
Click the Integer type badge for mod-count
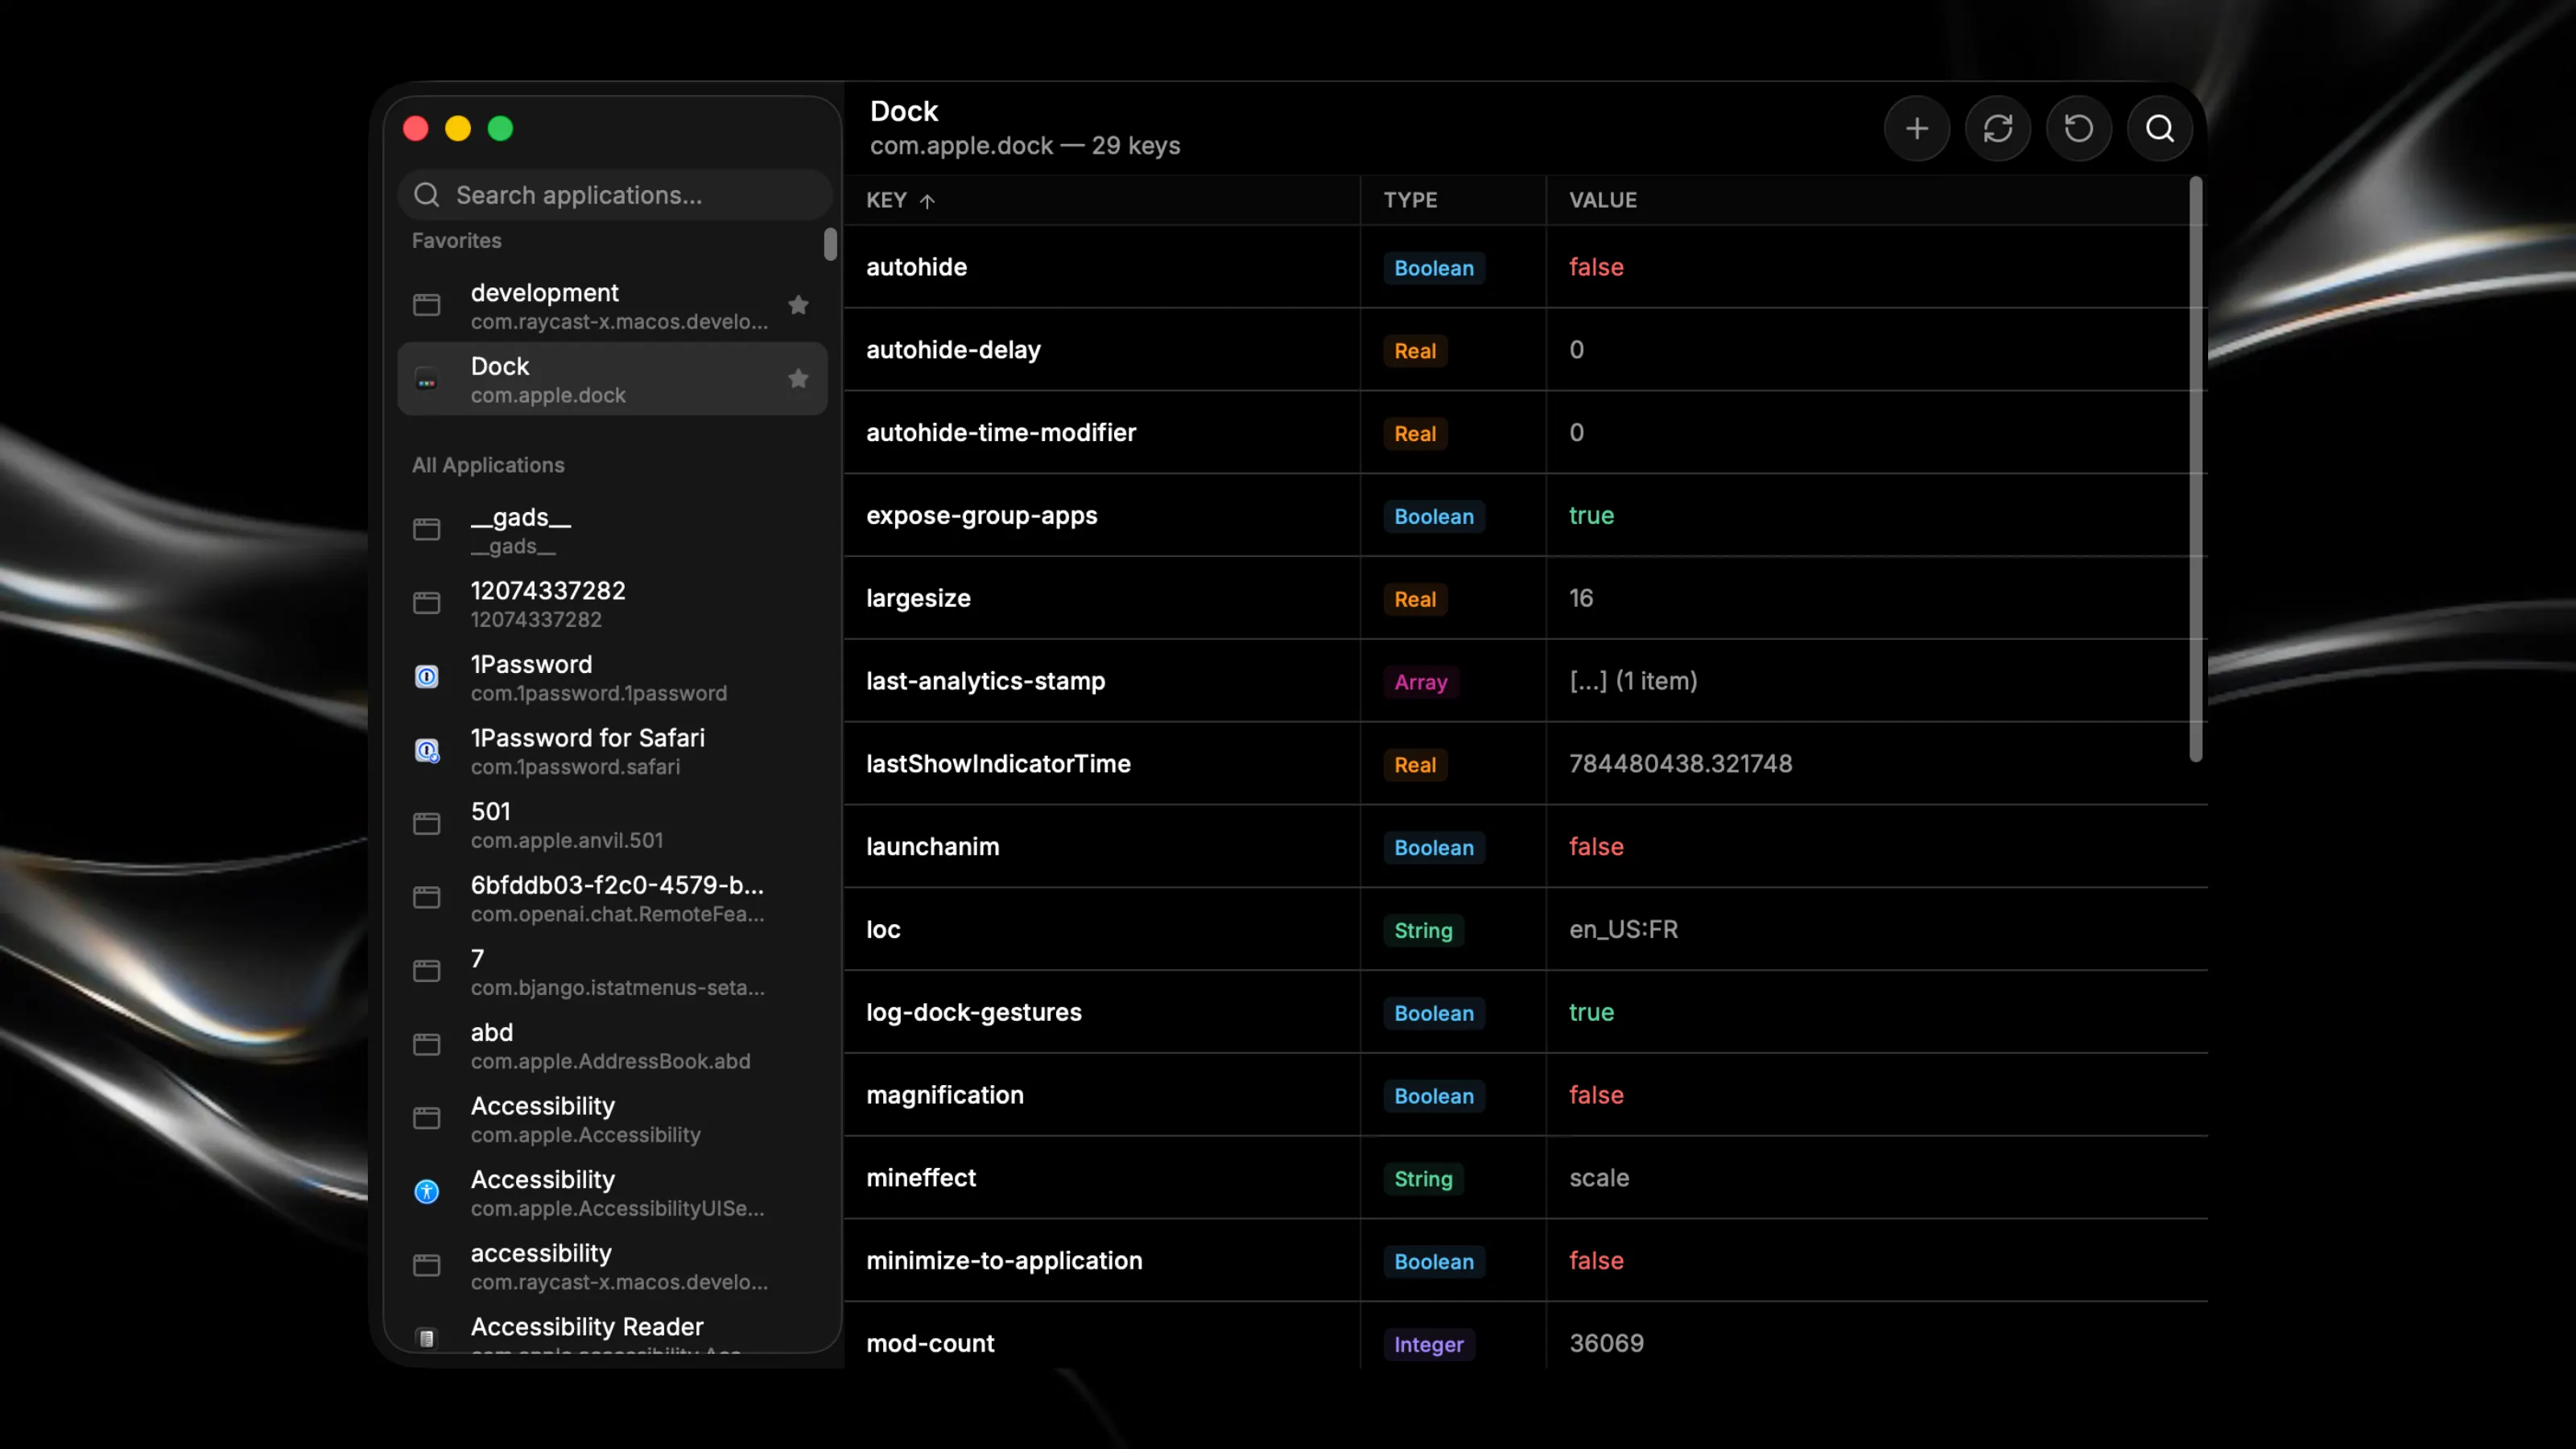click(1429, 1344)
